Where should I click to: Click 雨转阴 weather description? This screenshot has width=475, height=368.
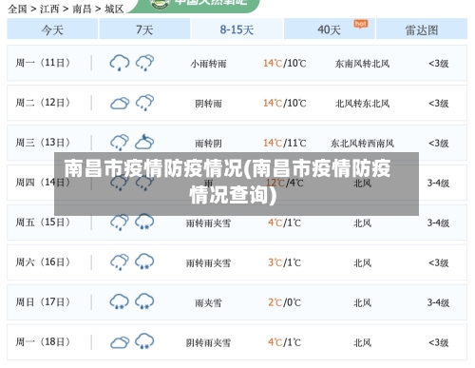[x=208, y=144]
